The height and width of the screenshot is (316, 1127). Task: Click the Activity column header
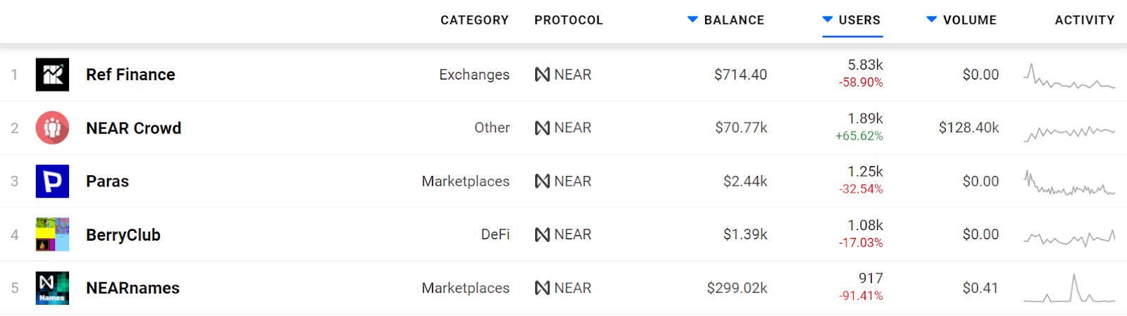pos(1084,20)
